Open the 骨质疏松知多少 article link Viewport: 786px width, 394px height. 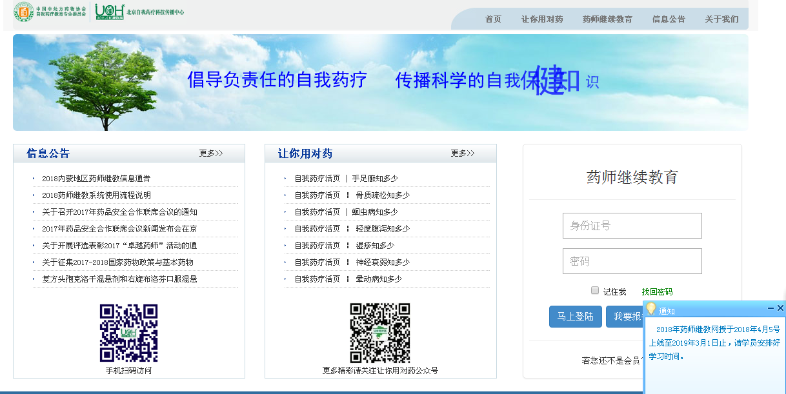coord(383,195)
